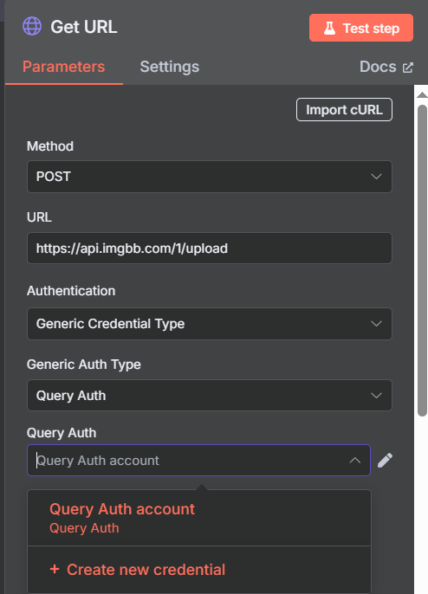Click the vertical scrollbar thumb
This screenshot has width=428, height=594.
tap(422, 261)
